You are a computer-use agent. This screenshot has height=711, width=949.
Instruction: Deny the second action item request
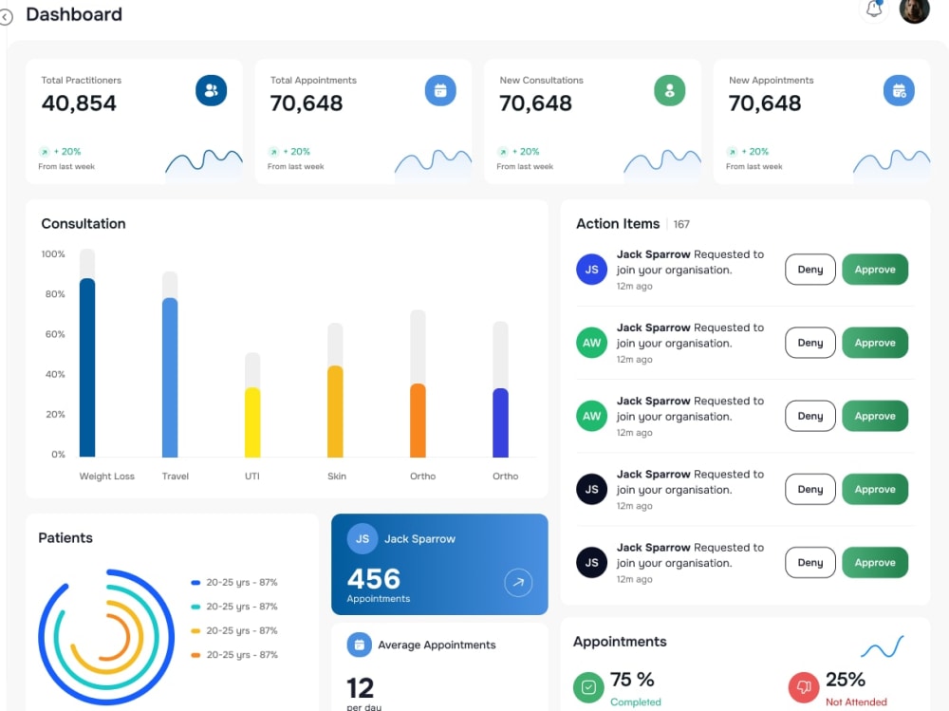[x=810, y=343]
